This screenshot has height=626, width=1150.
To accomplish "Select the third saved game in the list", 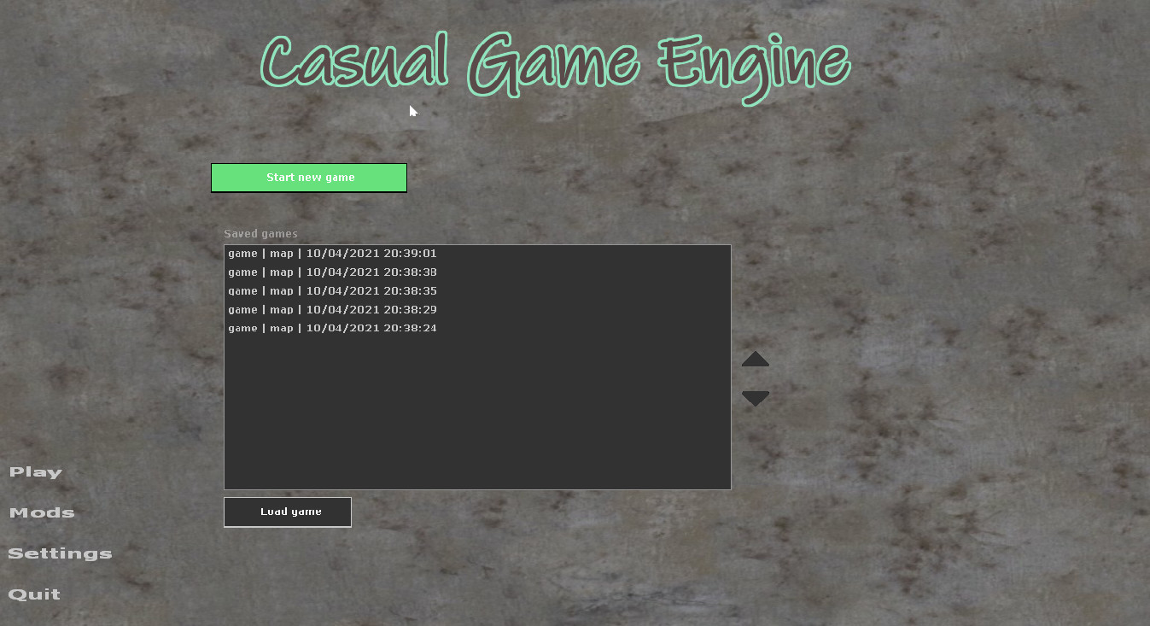I will (332, 290).
